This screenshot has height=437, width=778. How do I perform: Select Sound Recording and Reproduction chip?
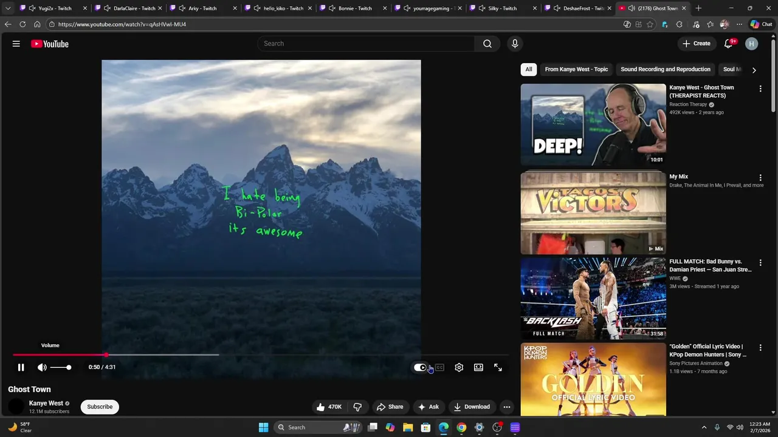666,69
